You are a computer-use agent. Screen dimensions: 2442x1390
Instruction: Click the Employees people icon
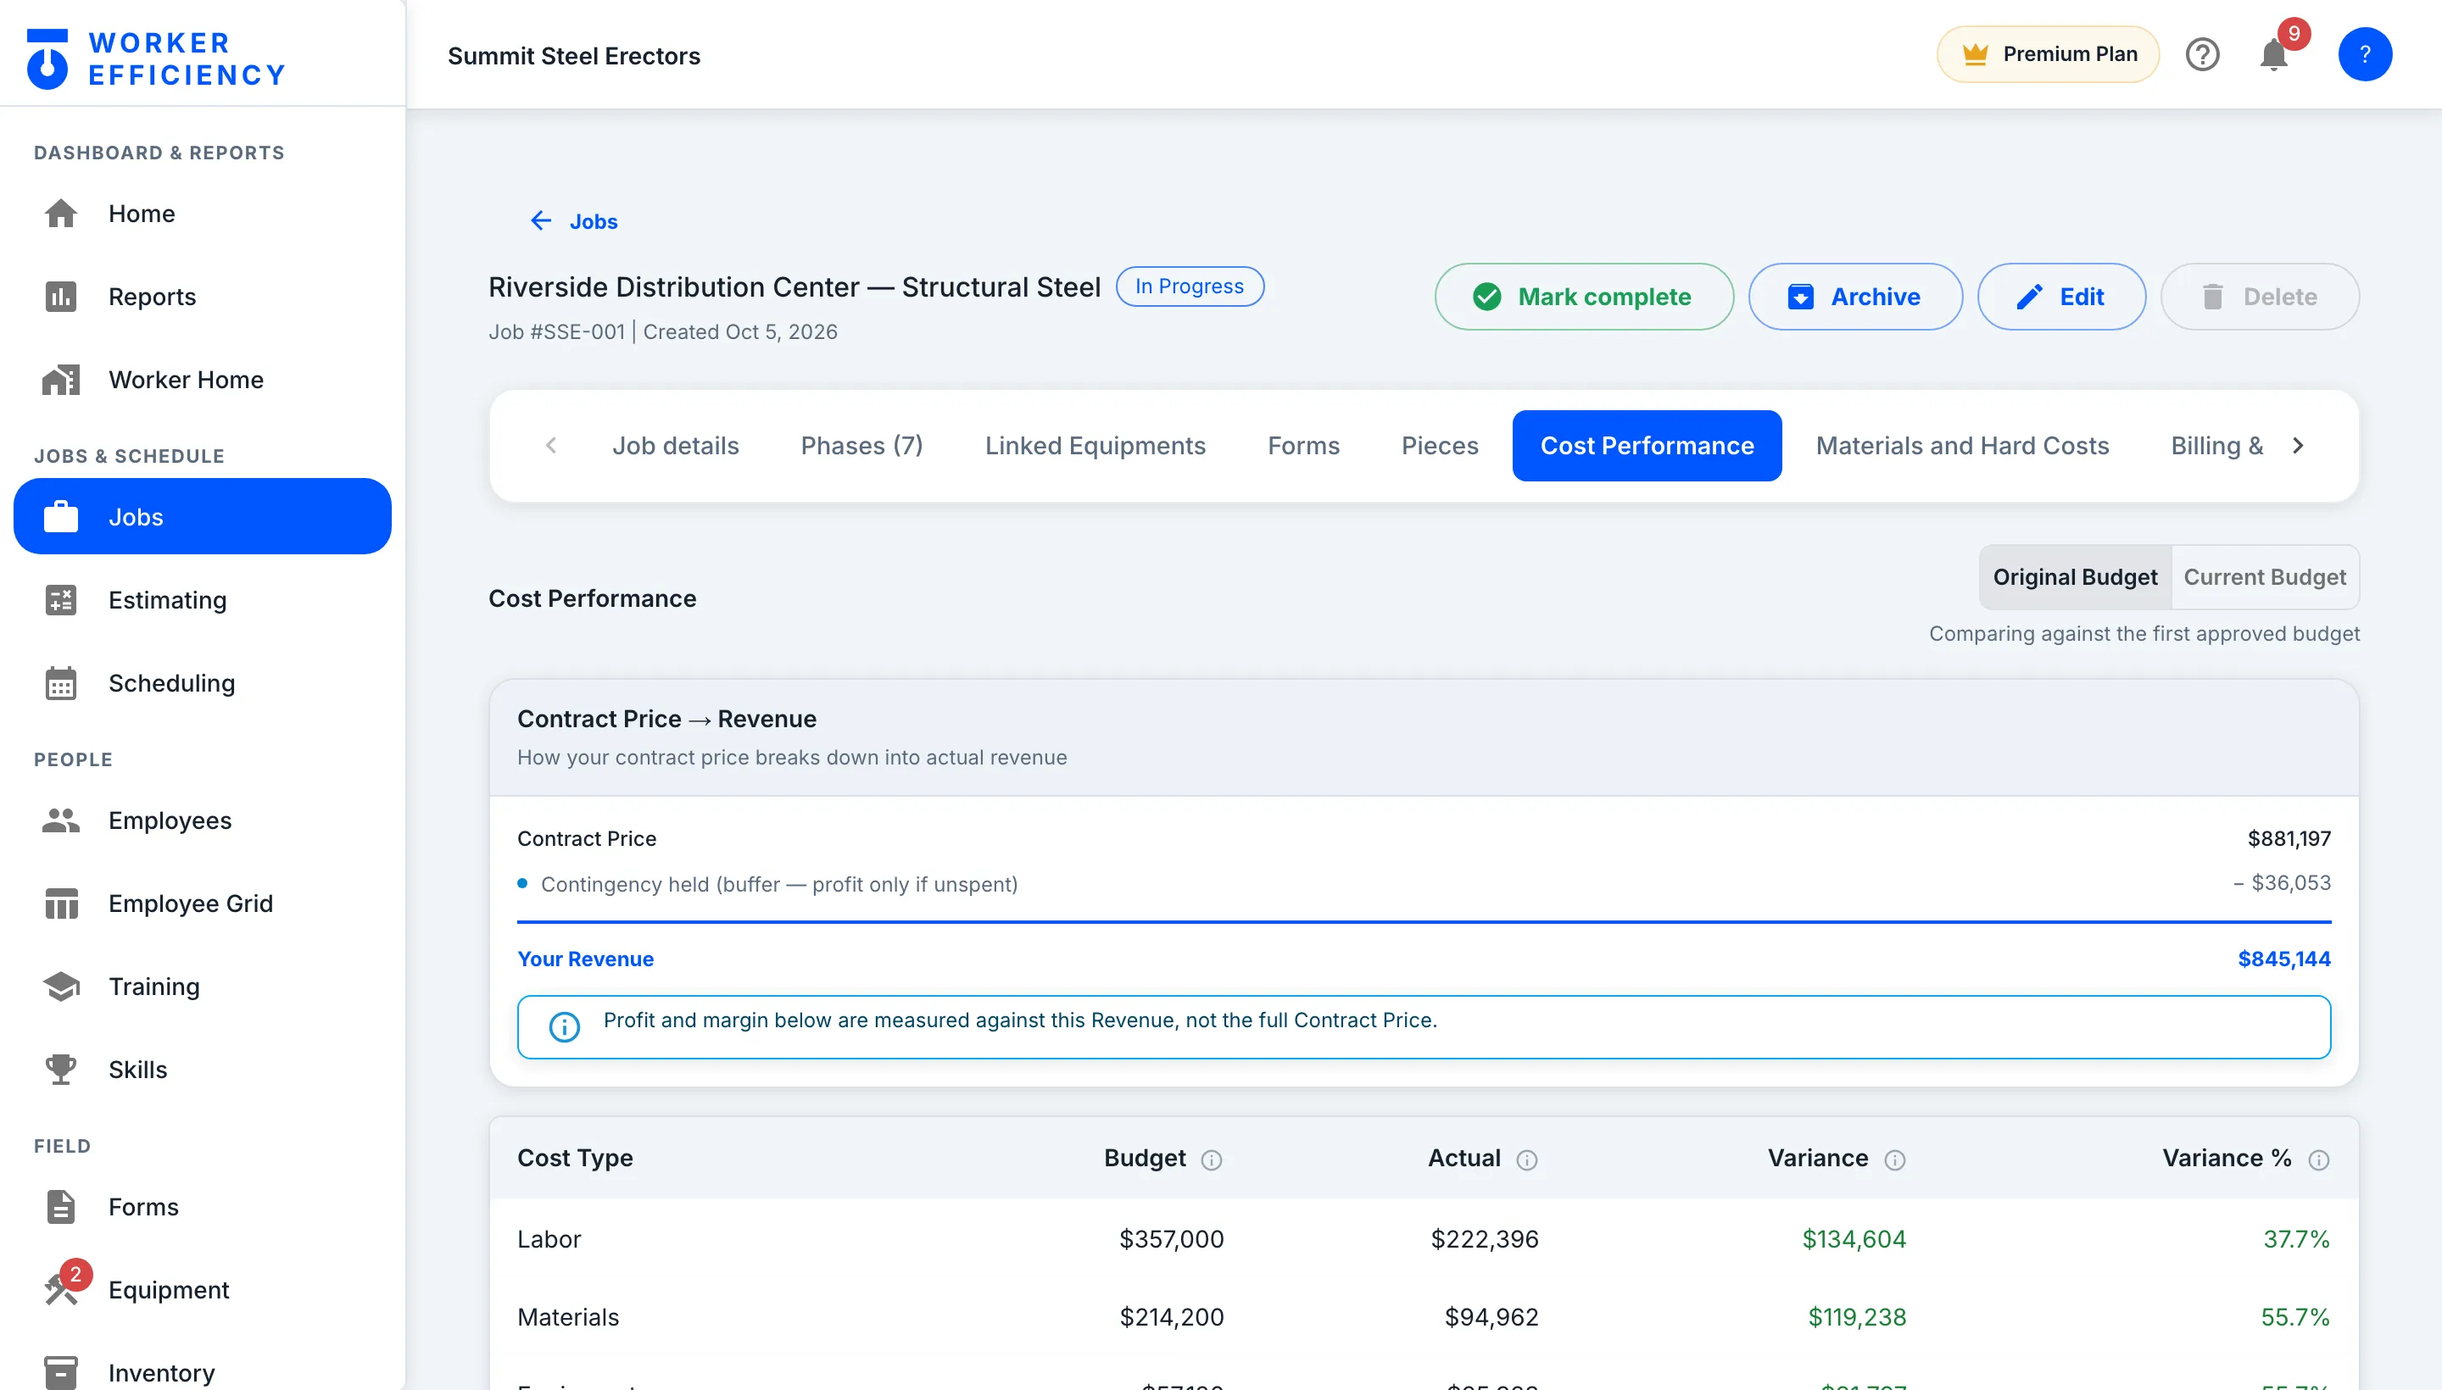(60, 820)
